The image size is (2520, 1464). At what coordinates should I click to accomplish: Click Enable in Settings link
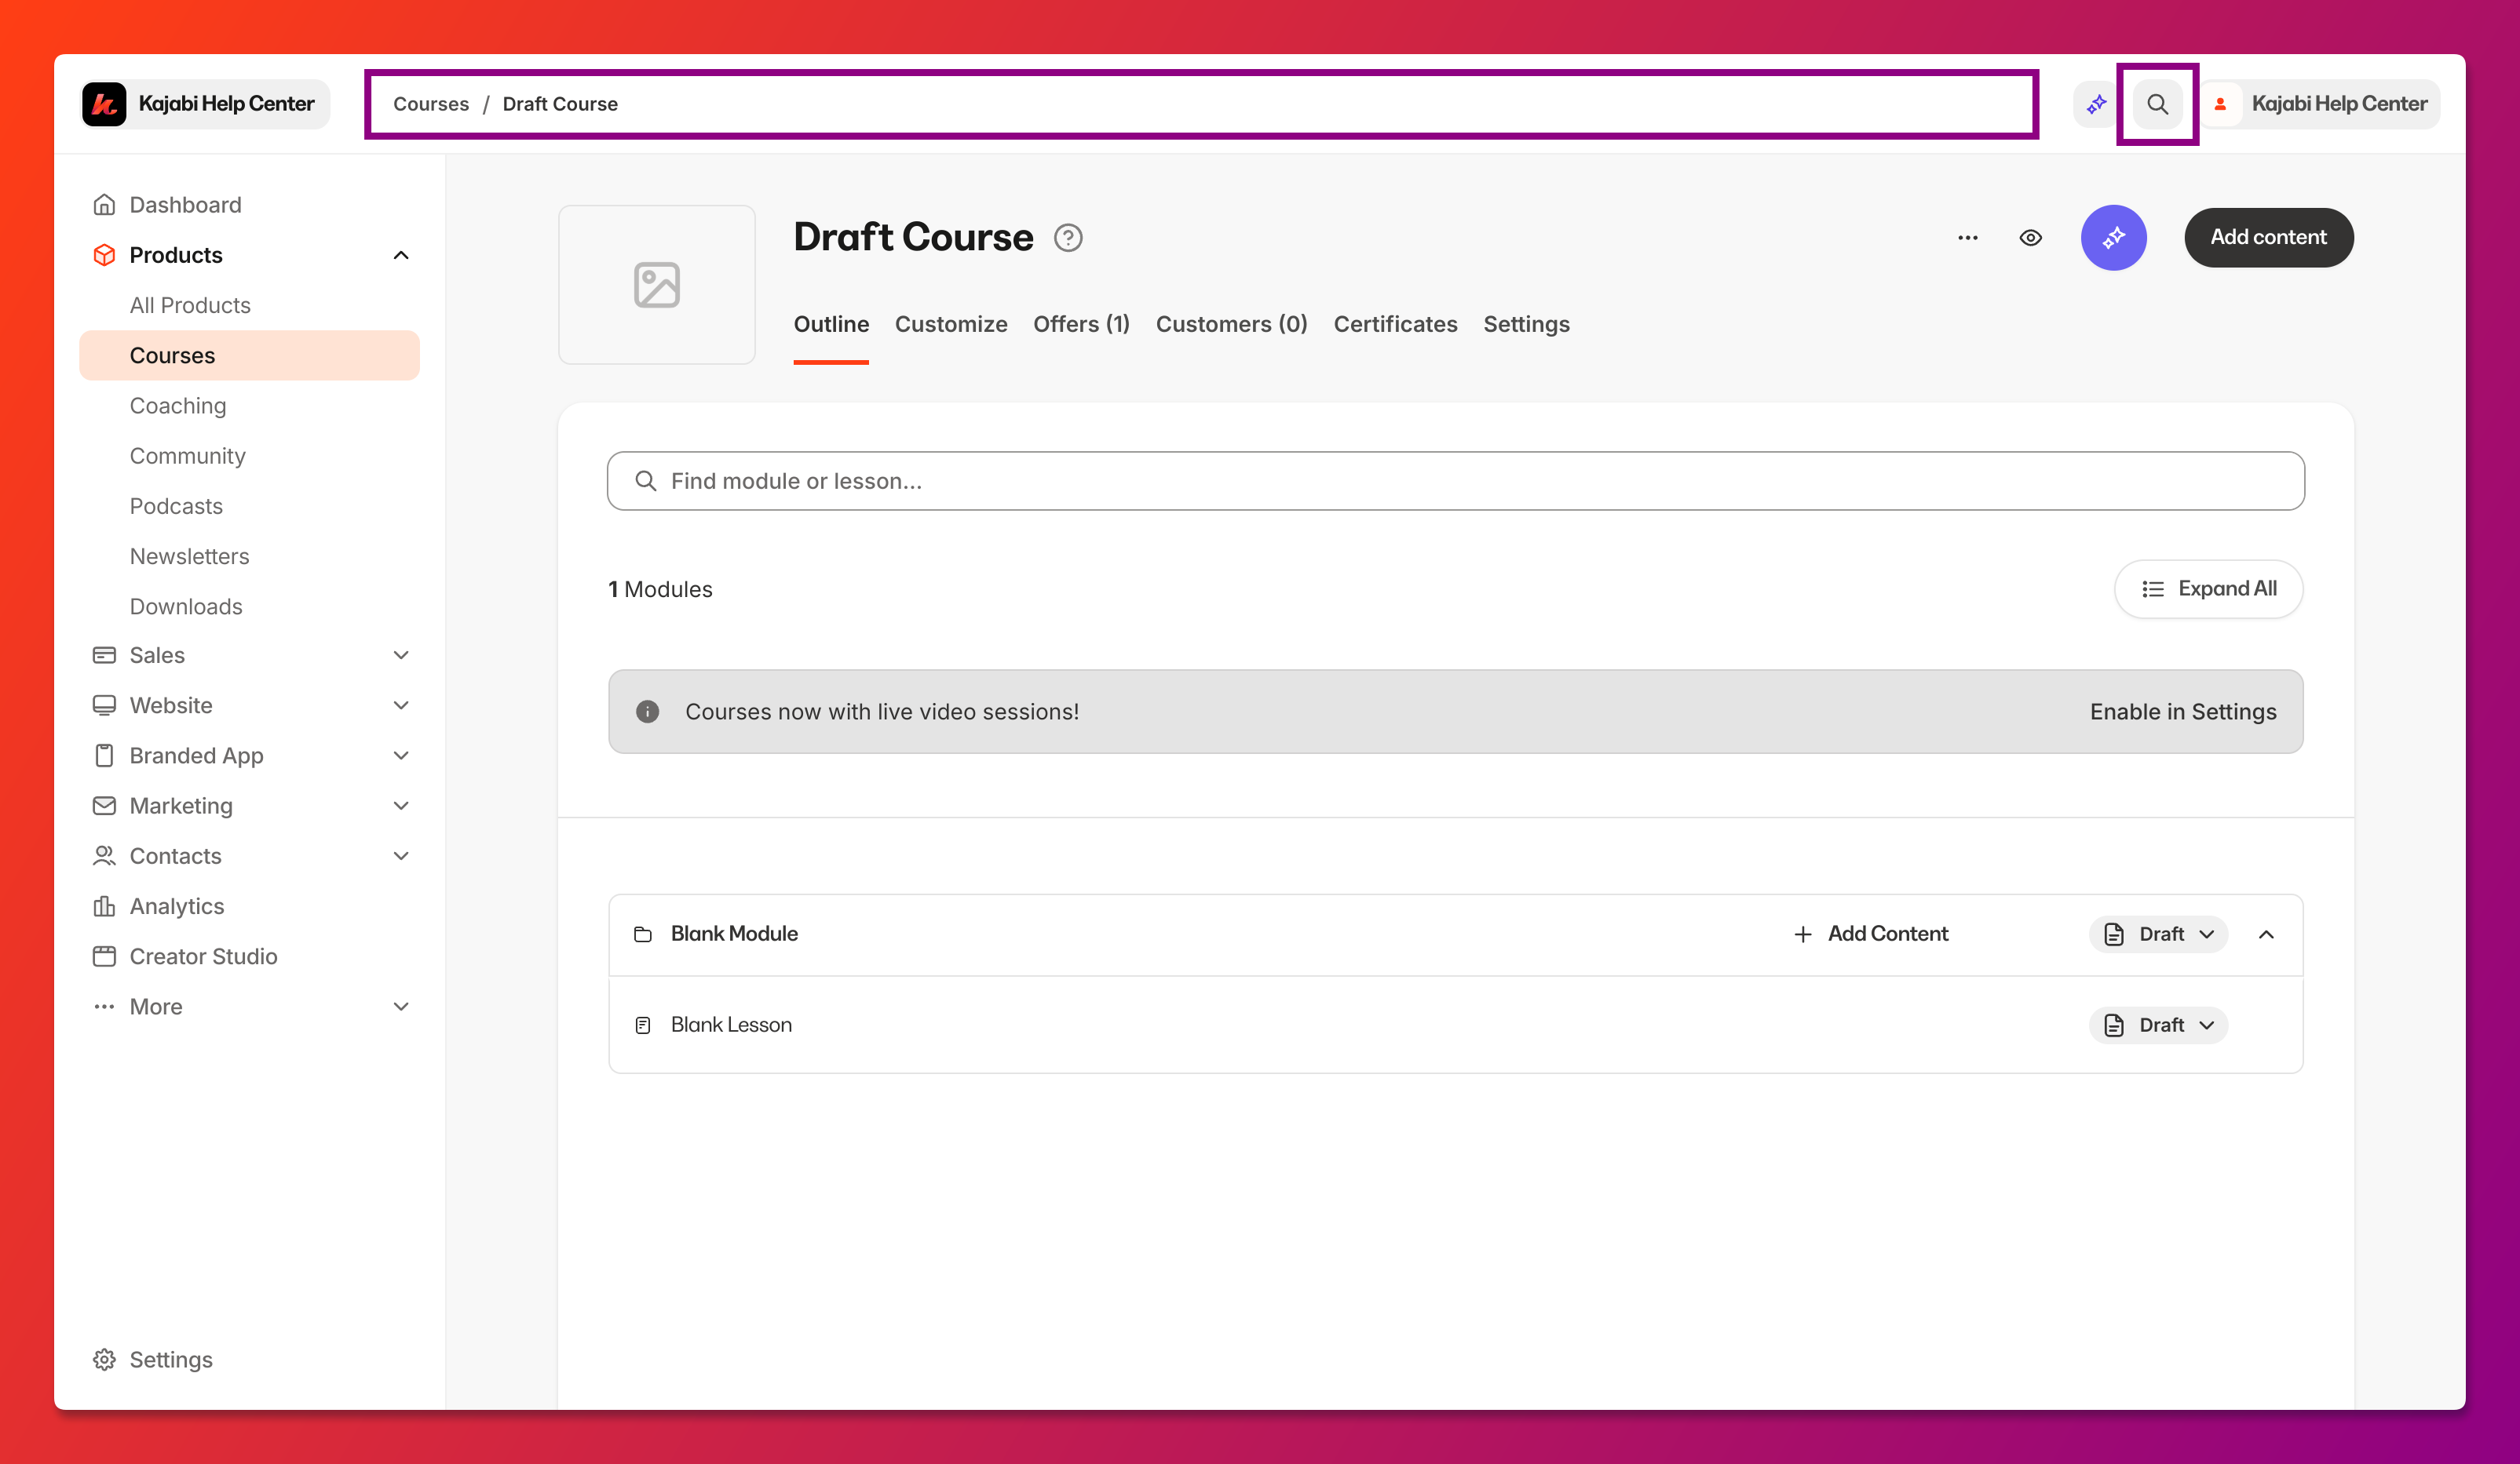point(2183,712)
